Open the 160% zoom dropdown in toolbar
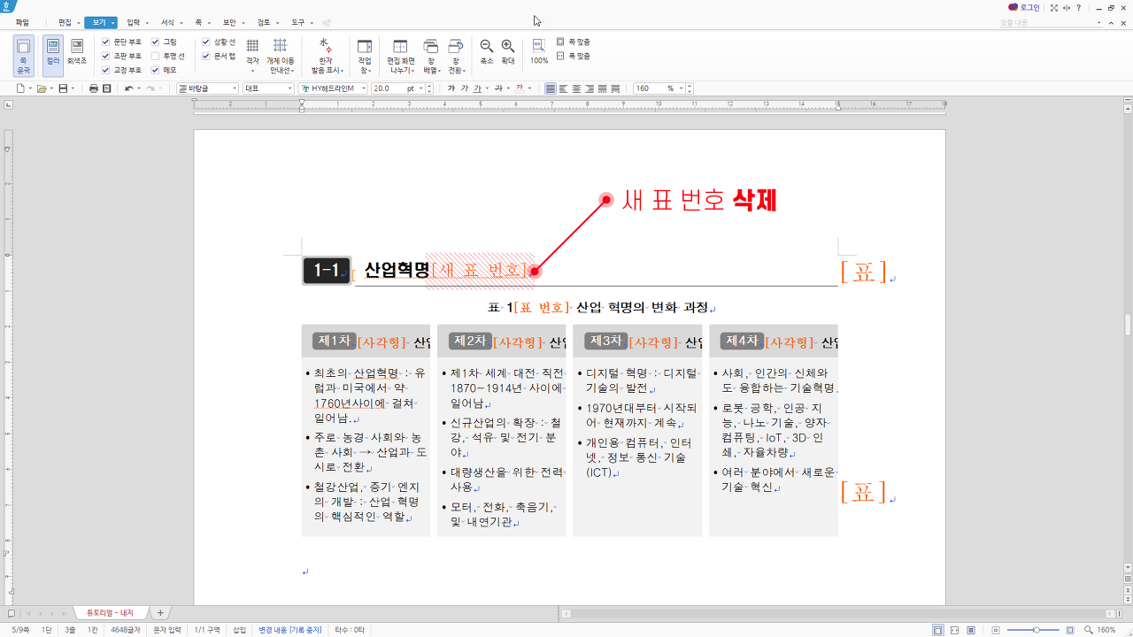 click(682, 88)
